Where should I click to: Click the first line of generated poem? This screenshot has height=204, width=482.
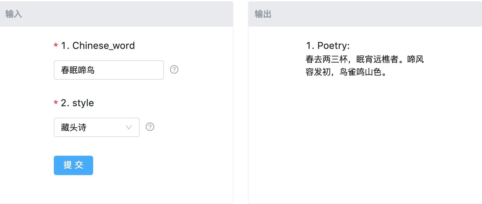click(364, 59)
